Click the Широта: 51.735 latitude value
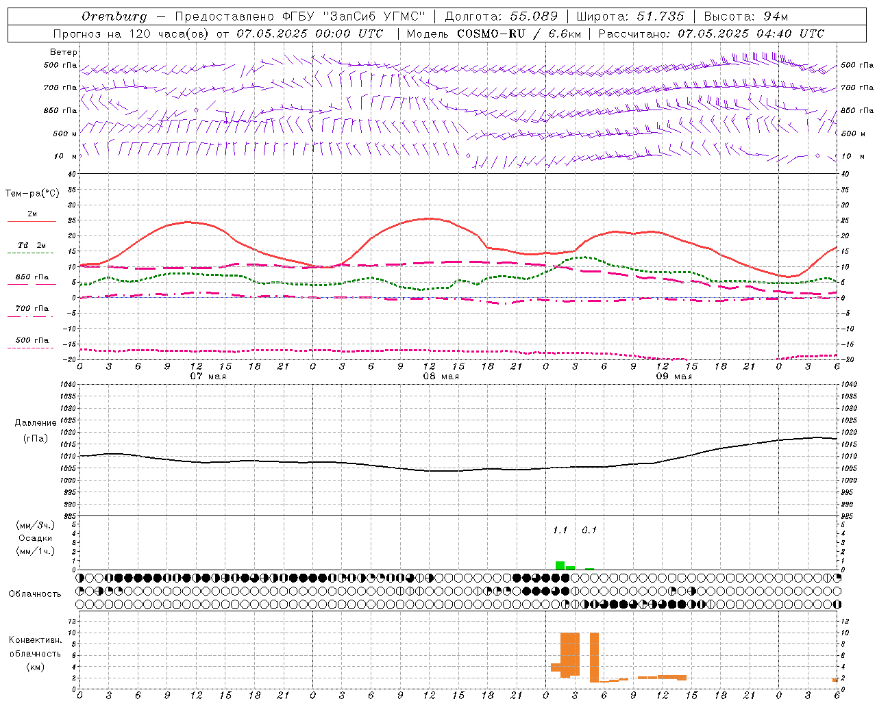 [630, 16]
